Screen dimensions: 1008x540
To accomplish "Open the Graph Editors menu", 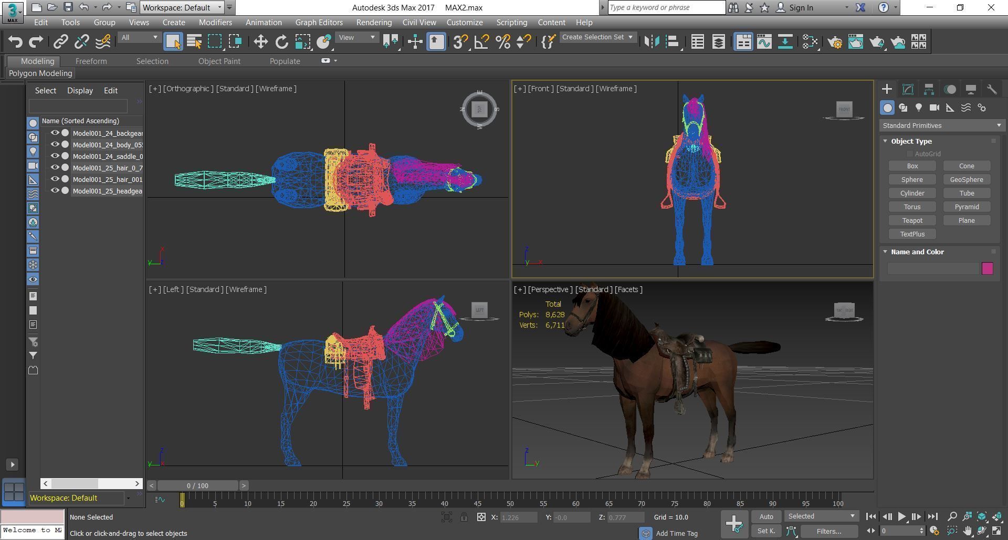I will click(x=319, y=23).
